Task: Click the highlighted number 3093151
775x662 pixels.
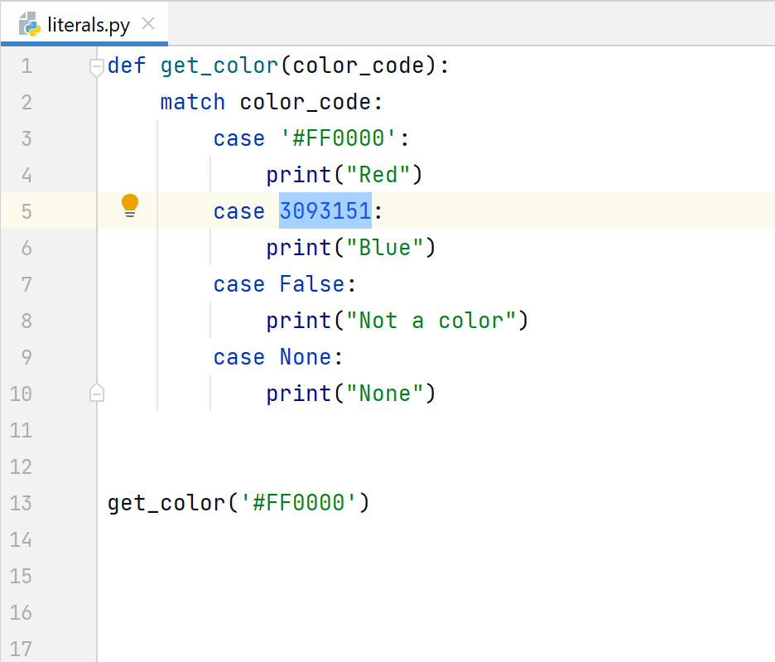Action: pyautogui.click(x=325, y=210)
